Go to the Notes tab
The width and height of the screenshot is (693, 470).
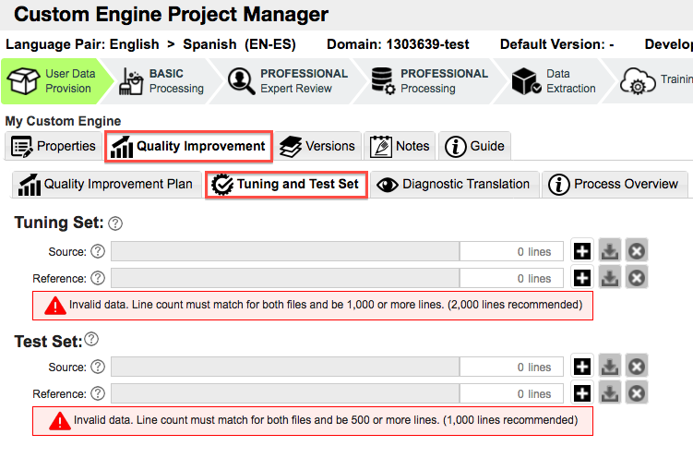(x=400, y=146)
